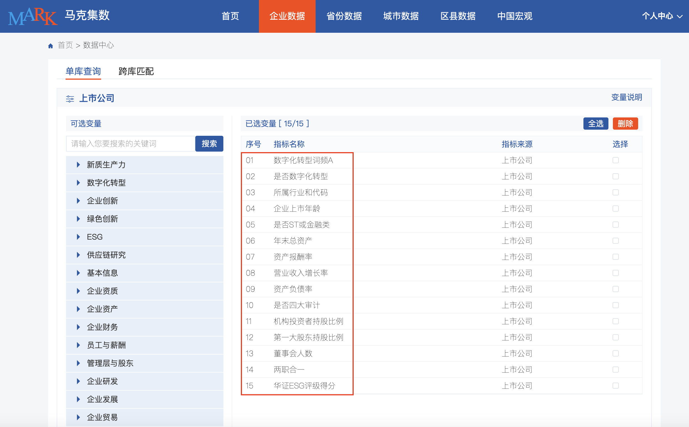This screenshot has height=427, width=689.
Task: Open the 变量说明 link
Action: pyautogui.click(x=626, y=97)
